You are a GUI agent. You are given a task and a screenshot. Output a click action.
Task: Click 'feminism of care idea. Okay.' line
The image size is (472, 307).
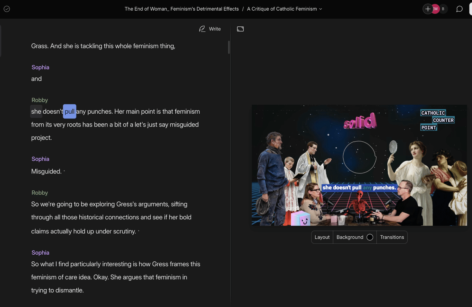click(109, 277)
